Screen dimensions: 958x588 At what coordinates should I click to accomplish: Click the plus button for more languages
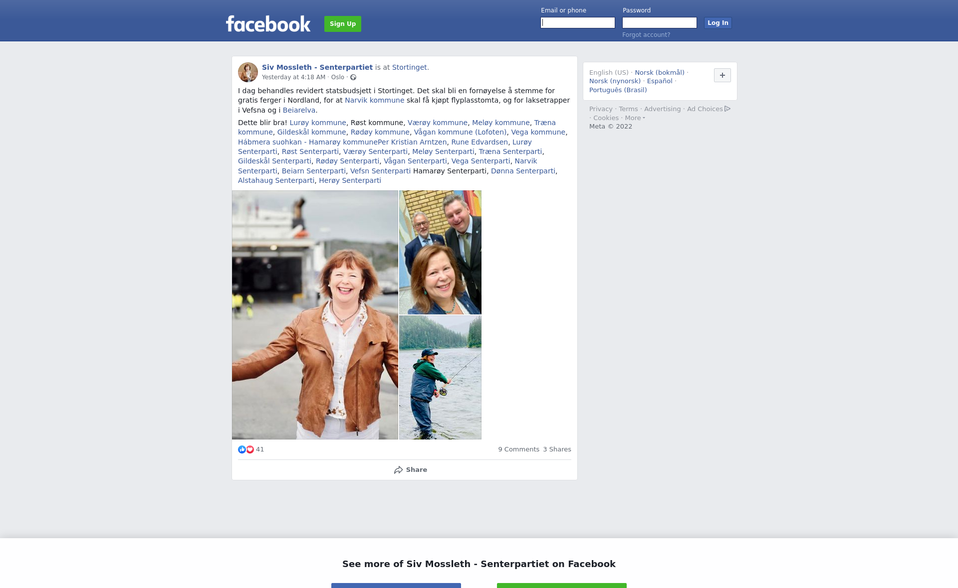[x=722, y=75]
